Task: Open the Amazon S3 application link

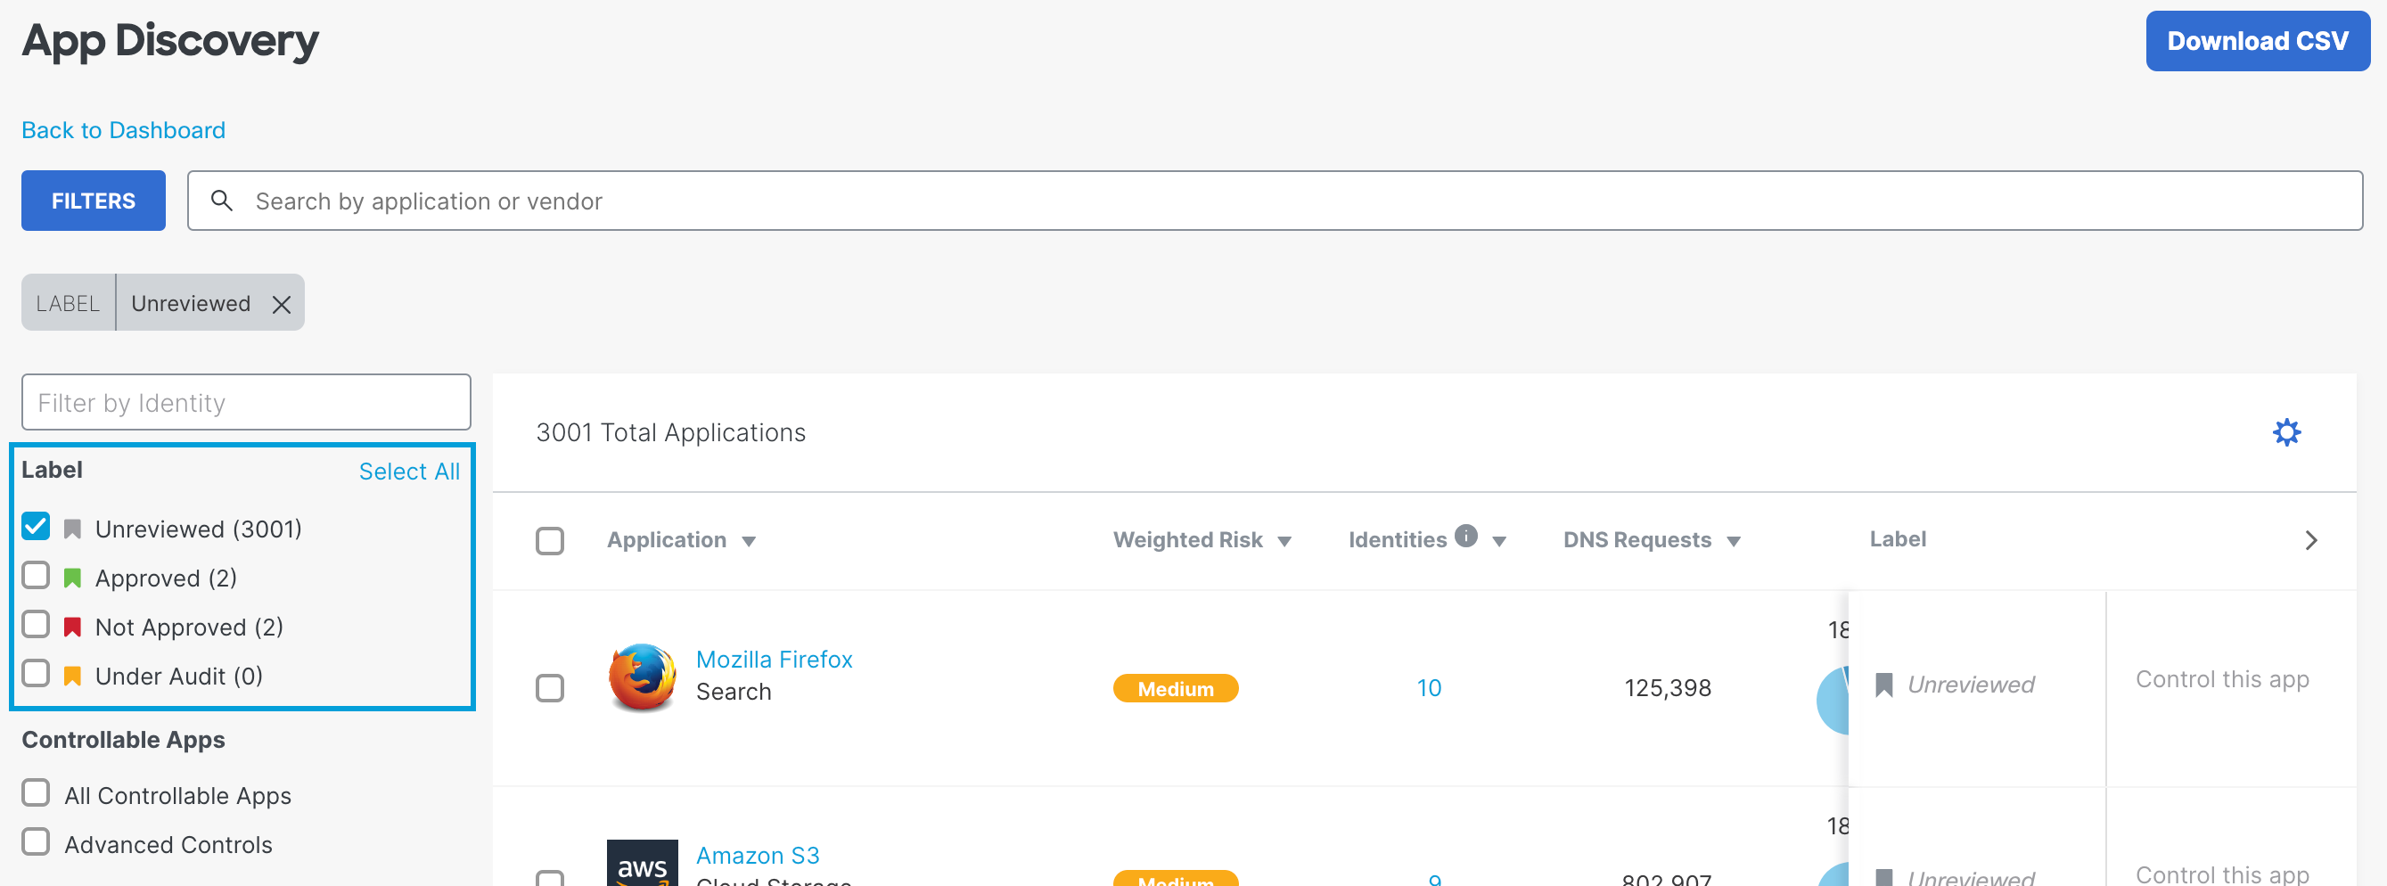Action: 757,855
